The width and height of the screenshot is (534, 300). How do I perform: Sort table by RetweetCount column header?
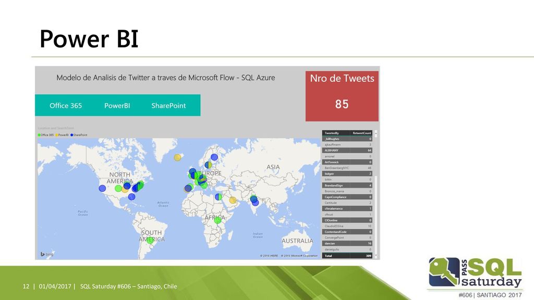point(362,133)
